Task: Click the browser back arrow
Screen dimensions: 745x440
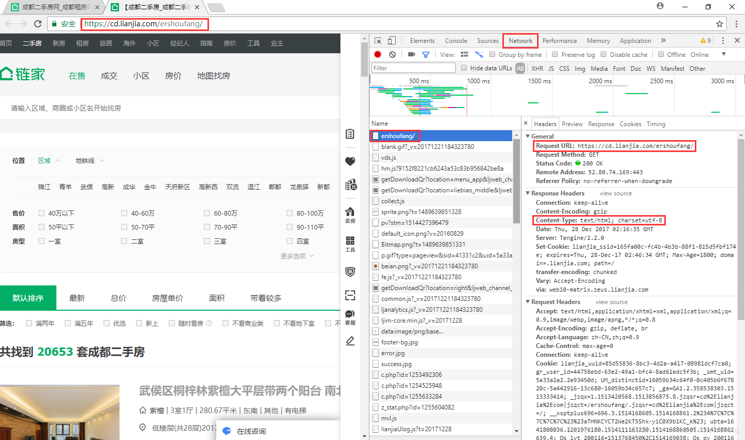Action: coord(9,24)
